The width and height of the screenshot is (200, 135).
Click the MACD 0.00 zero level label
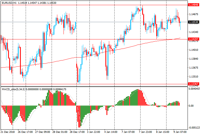(191, 106)
